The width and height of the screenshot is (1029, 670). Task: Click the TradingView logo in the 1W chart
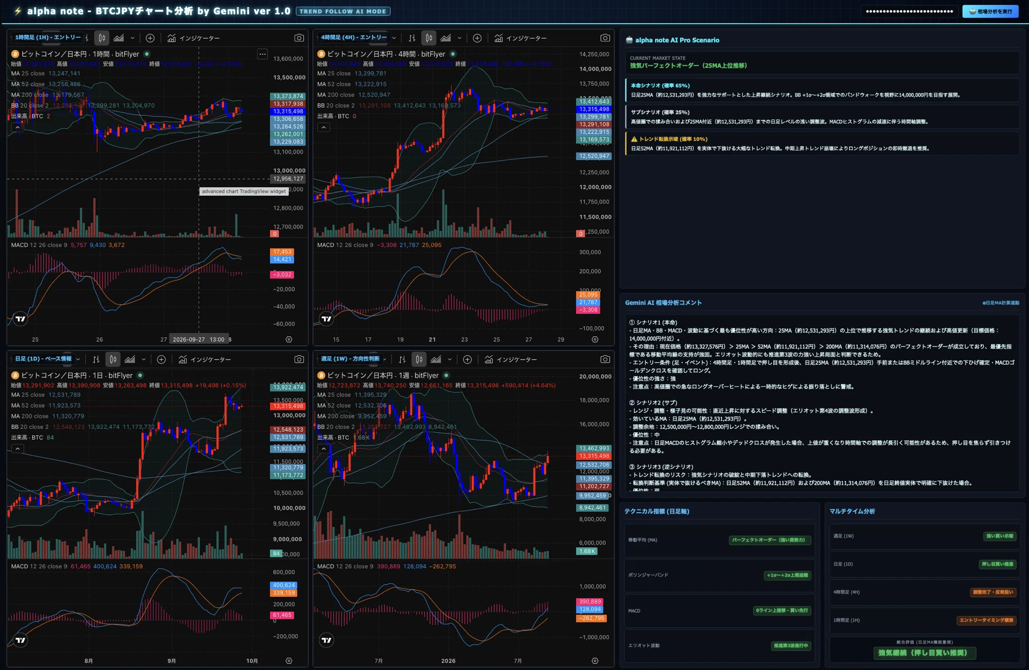326,640
